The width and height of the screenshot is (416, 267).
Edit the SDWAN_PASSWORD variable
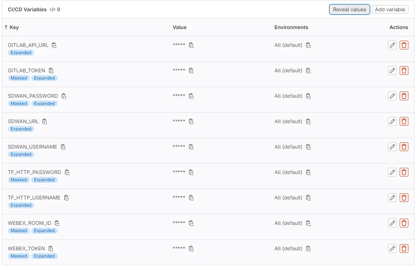point(392,96)
